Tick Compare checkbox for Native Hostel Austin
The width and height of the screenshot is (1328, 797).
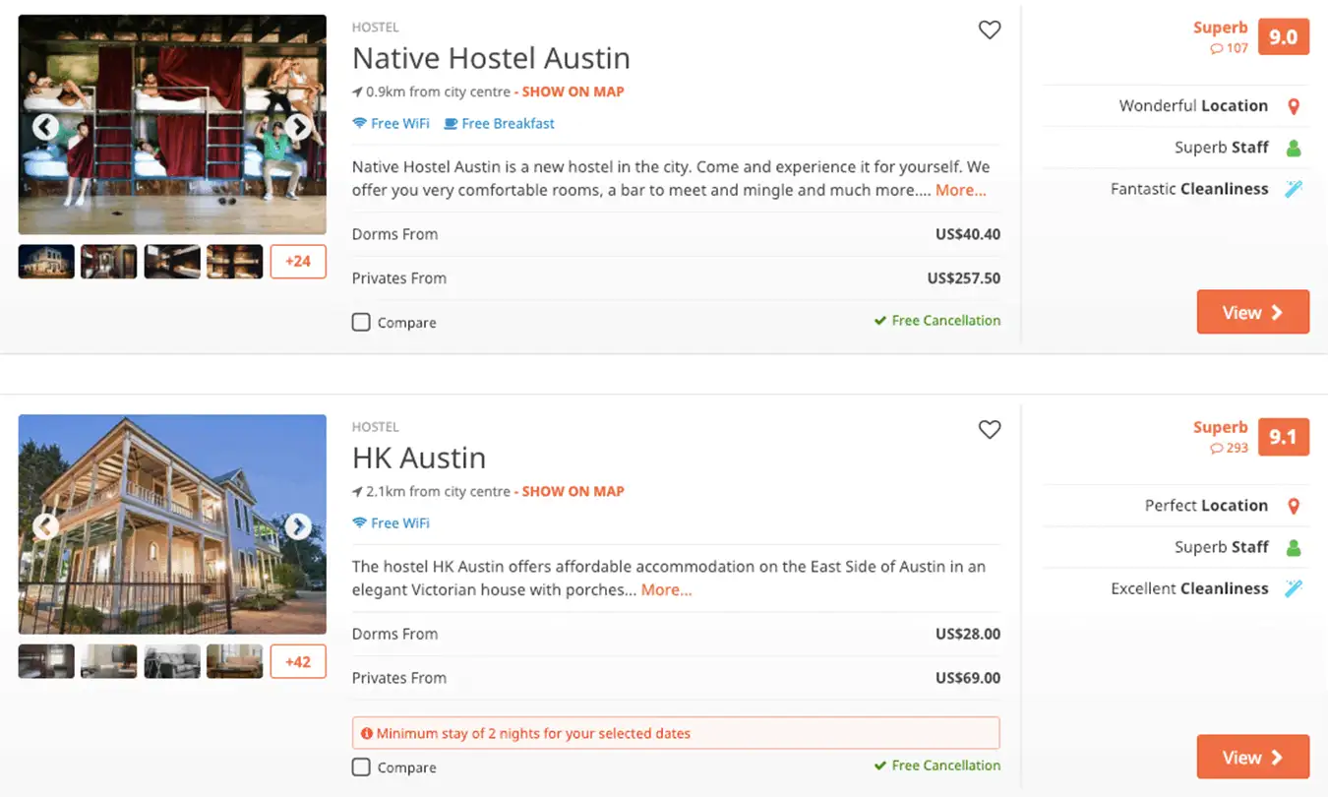(x=361, y=322)
